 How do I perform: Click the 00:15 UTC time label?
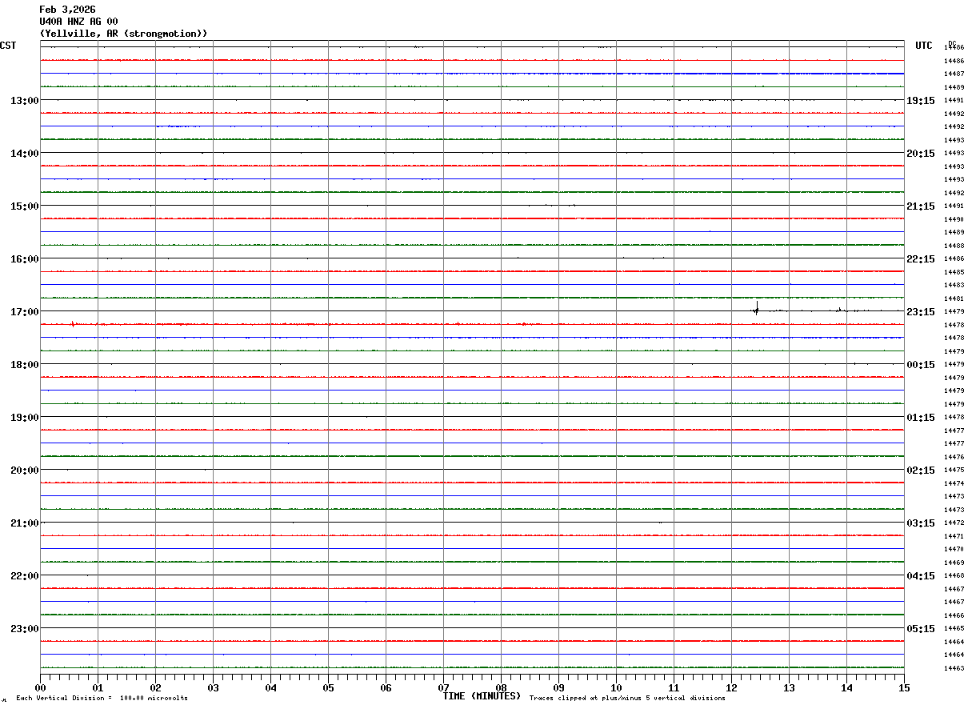pyautogui.click(x=921, y=365)
